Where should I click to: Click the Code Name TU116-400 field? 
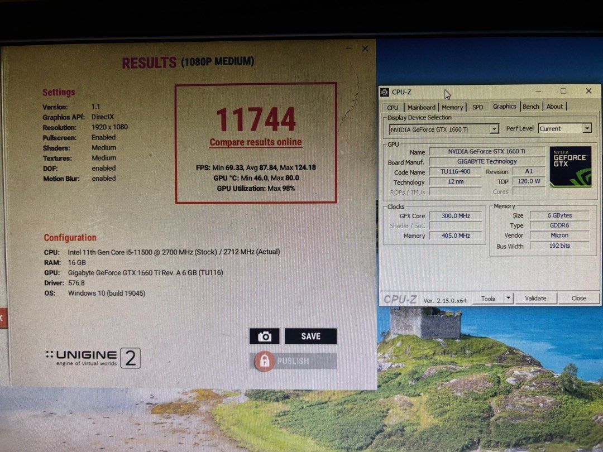coord(456,171)
